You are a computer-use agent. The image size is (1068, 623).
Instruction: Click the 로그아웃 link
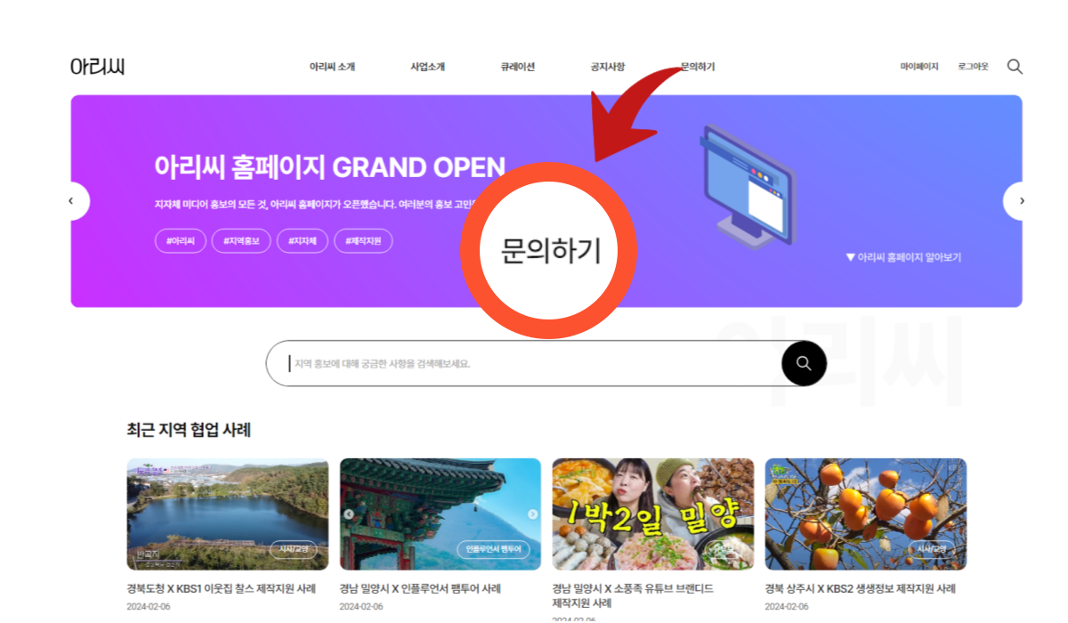[x=973, y=67]
